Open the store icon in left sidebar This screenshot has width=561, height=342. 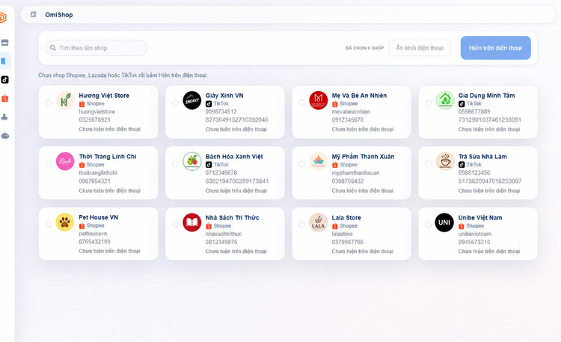pyautogui.click(x=4, y=43)
